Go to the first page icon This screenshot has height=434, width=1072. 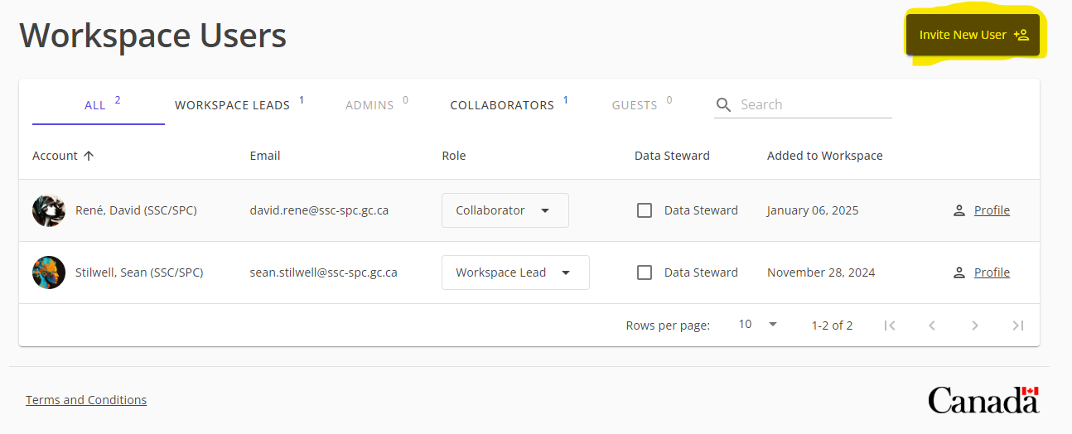(890, 325)
